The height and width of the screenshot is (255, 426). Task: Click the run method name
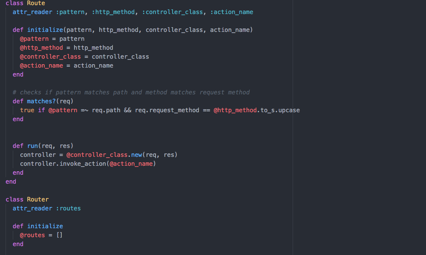point(32,146)
